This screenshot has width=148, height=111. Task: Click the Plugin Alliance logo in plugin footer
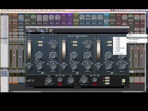coord(30,87)
